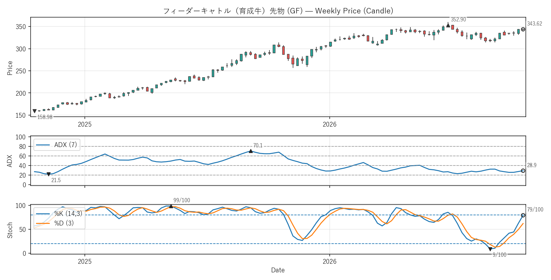Click the Stochastic peak triangle at 99/100
This screenshot has width=551, height=280.
(x=171, y=206)
